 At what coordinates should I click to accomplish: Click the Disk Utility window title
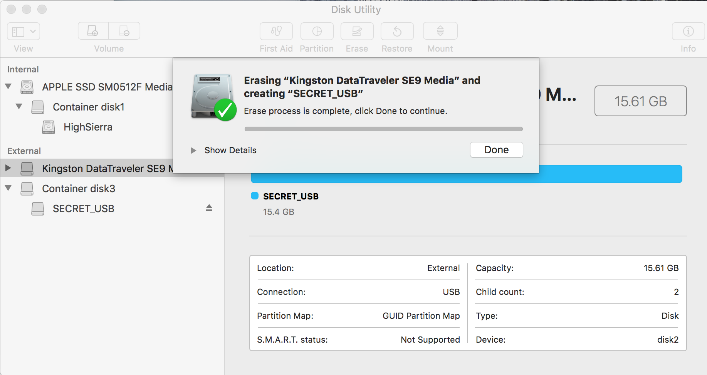[356, 9]
